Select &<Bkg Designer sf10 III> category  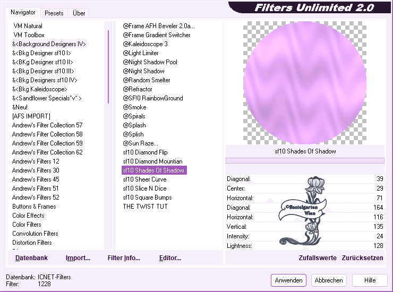[x=43, y=71]
